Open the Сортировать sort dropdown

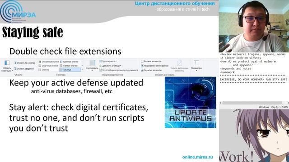92,66
